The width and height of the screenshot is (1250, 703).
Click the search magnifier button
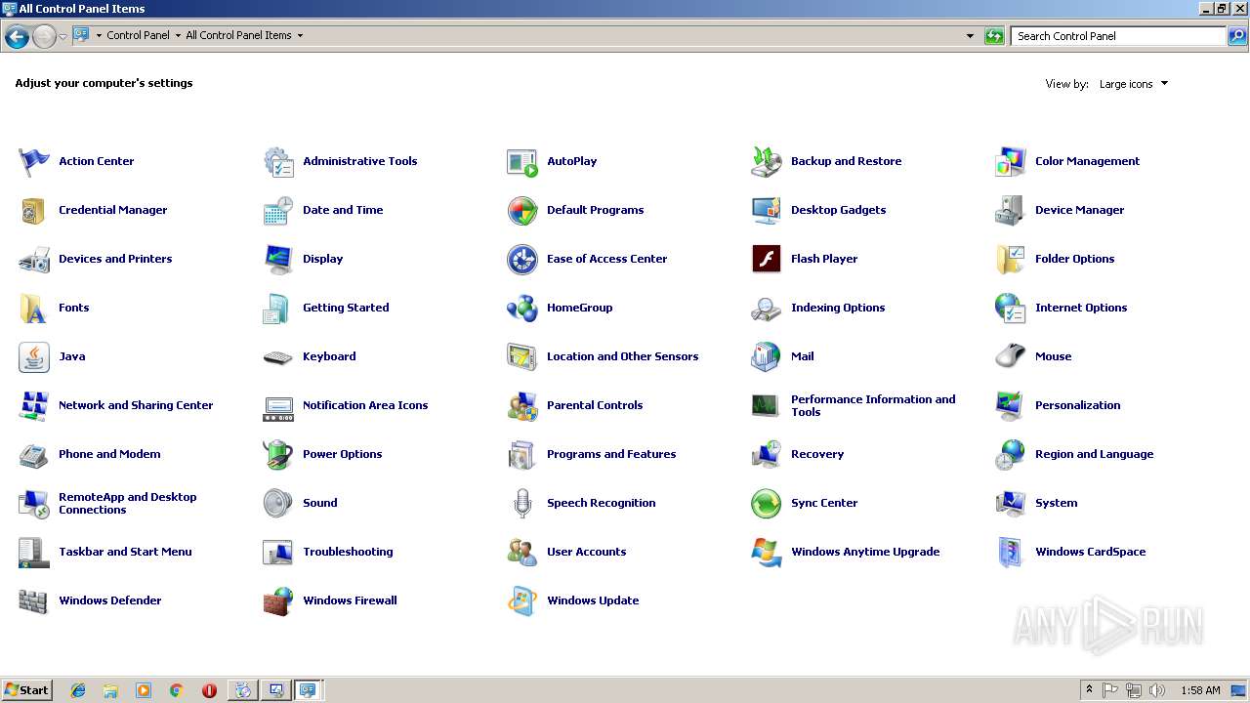tap(1237, 36)
